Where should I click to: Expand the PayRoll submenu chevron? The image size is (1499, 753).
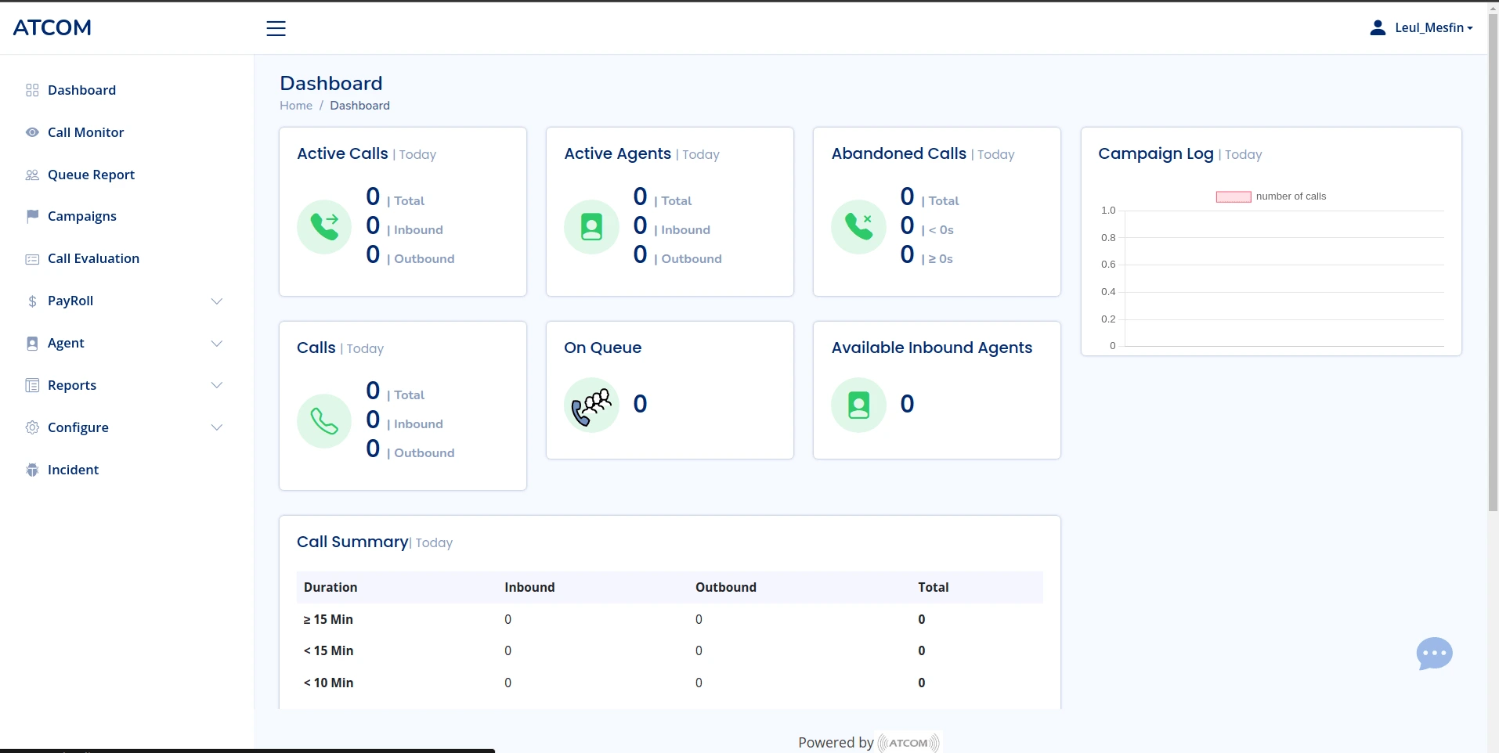[x=217, y=301]
